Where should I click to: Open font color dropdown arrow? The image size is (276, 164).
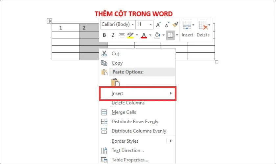pyautogui.click(x=150, y=35)
